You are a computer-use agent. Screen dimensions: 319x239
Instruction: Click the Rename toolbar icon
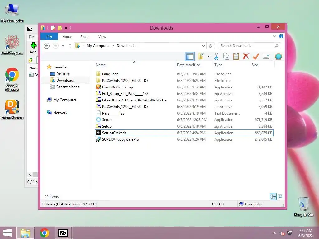tap(266, 56)
